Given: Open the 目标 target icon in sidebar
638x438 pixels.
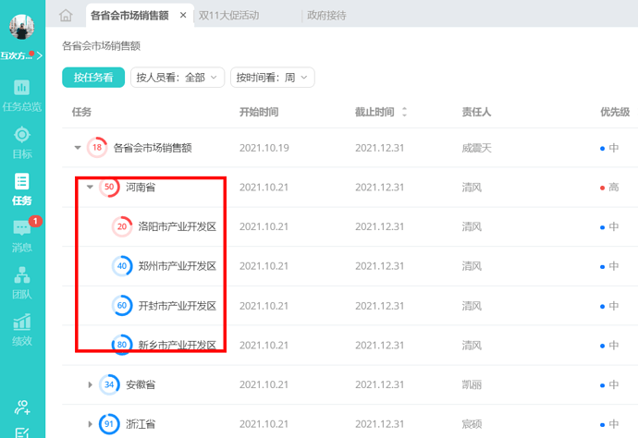Looking at the screenshot, I should pyautogui.click(x=22, y=135).
